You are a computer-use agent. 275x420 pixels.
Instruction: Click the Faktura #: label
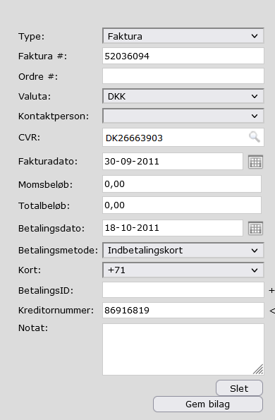(x=42, y=56)
